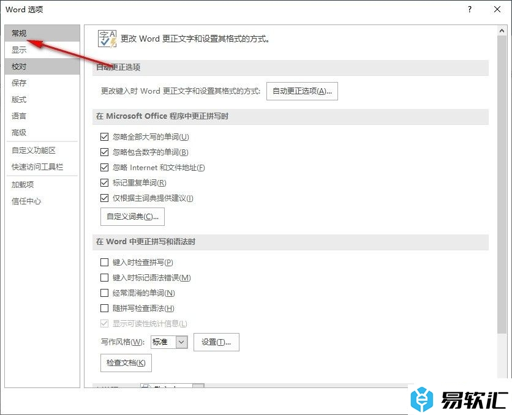The image size is (512, 415).
Task: Go to 信任中心 category
Action: tap(42, 201)
